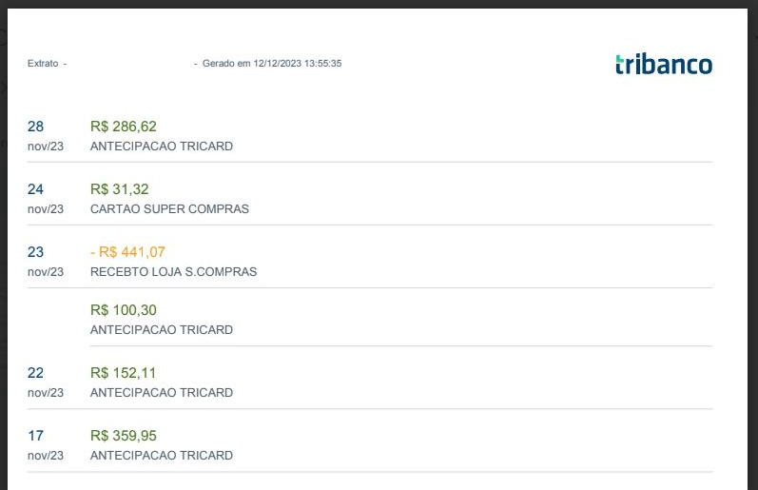Click the RECEBTO LOJA S.COMPRAS description
The width and height of the screenshot is (758, 490).
[x=173, y=272]
